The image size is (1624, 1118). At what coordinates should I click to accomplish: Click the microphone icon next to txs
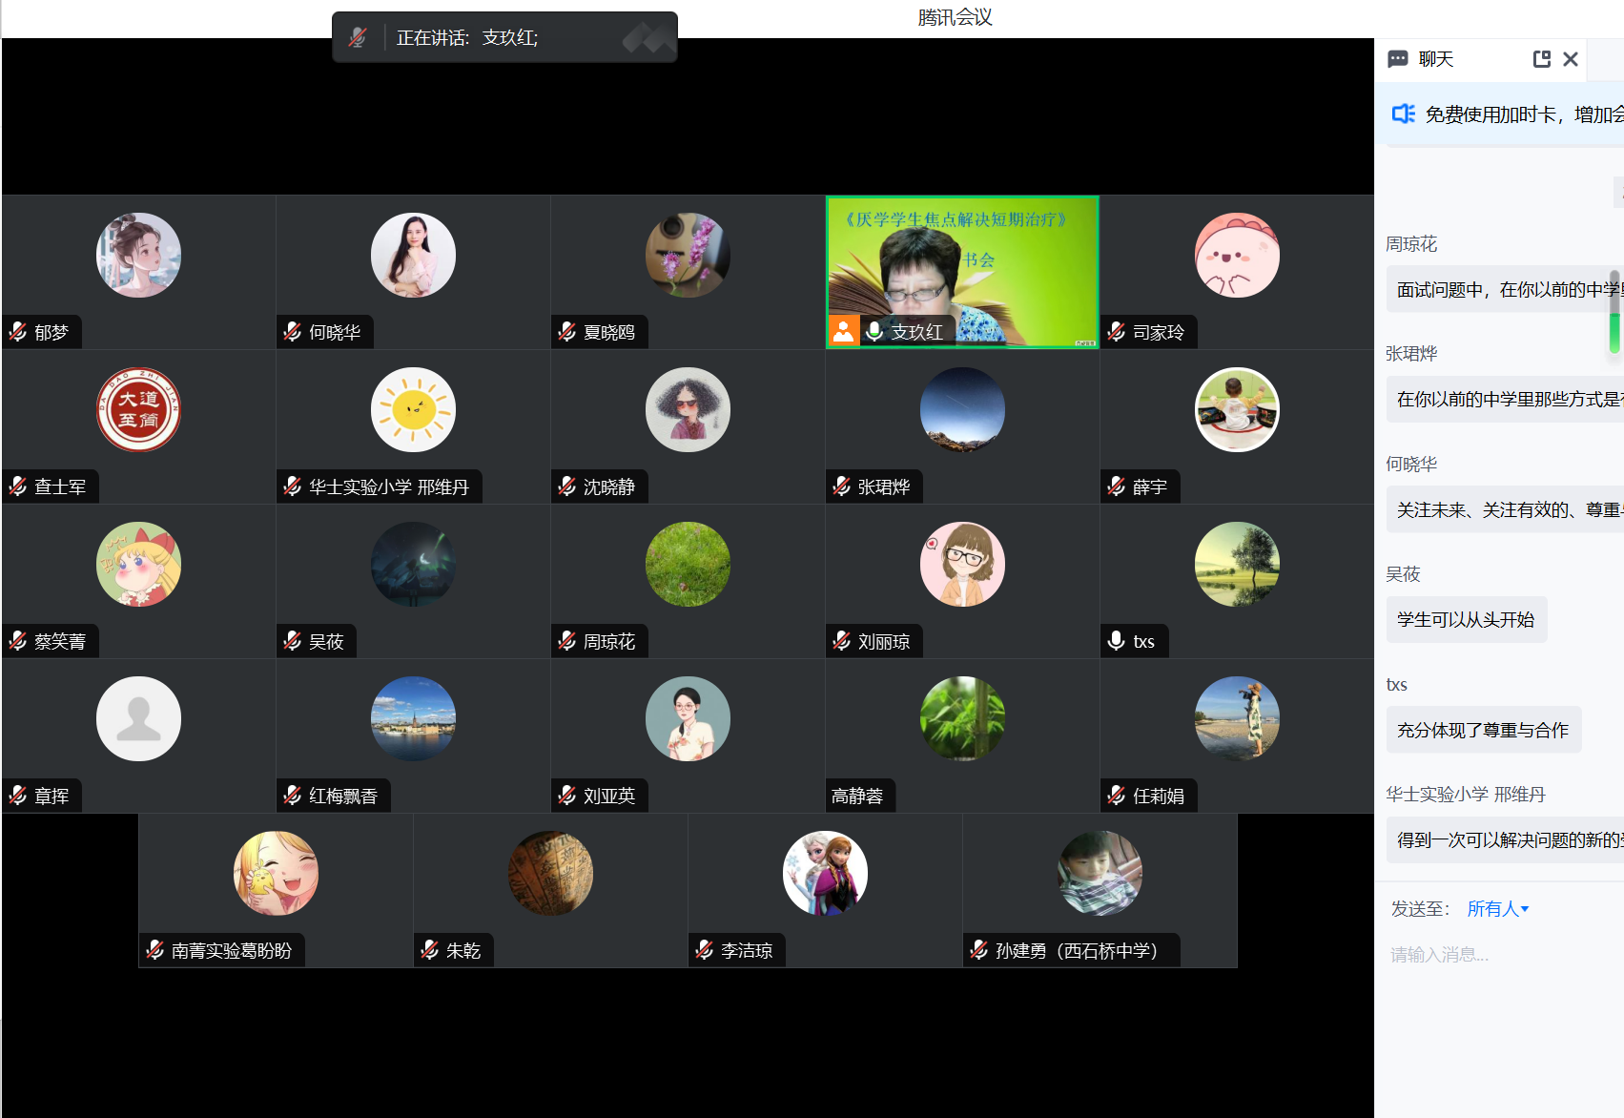pyautogui.click(x=1117, y=641)
